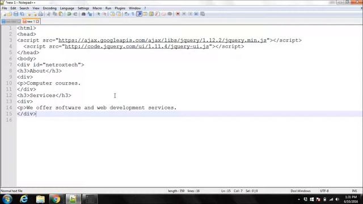Click the line '<div id="netroxtech">'
Viewport: 363px width, 204px height.
(50, 65)
